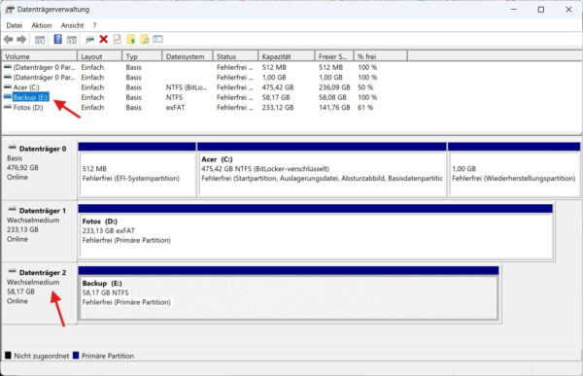Sort by the Volume column header

click(40, 56)
